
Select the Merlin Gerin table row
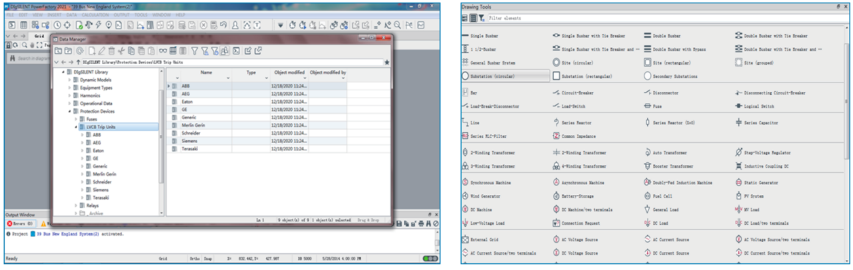coord(257,125)
